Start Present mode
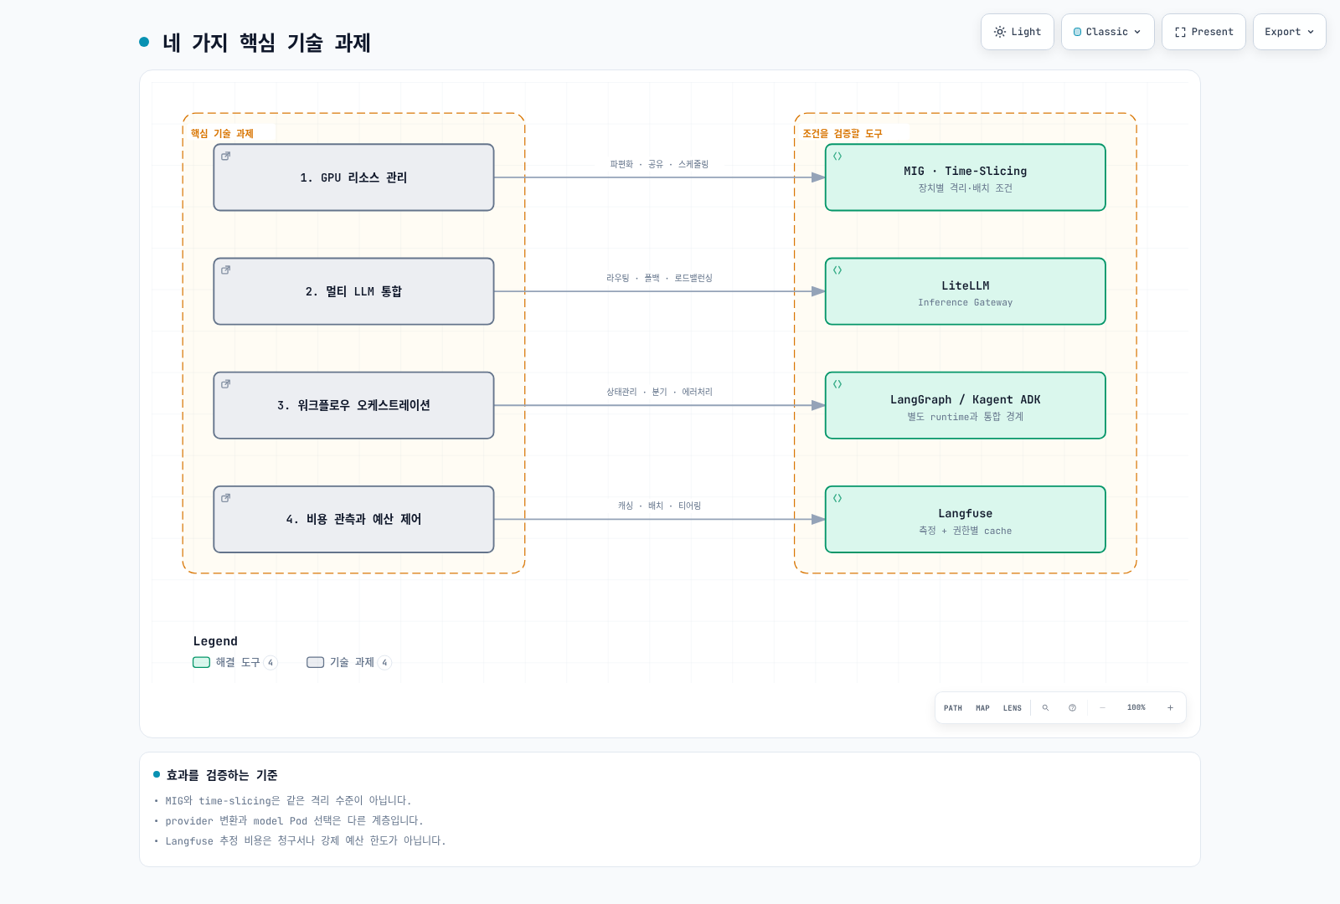This screenshot has width=1340, height=904. [1203, 32]
